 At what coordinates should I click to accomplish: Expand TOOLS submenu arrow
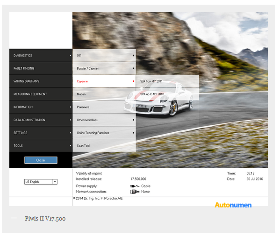[x=70, y=146]
